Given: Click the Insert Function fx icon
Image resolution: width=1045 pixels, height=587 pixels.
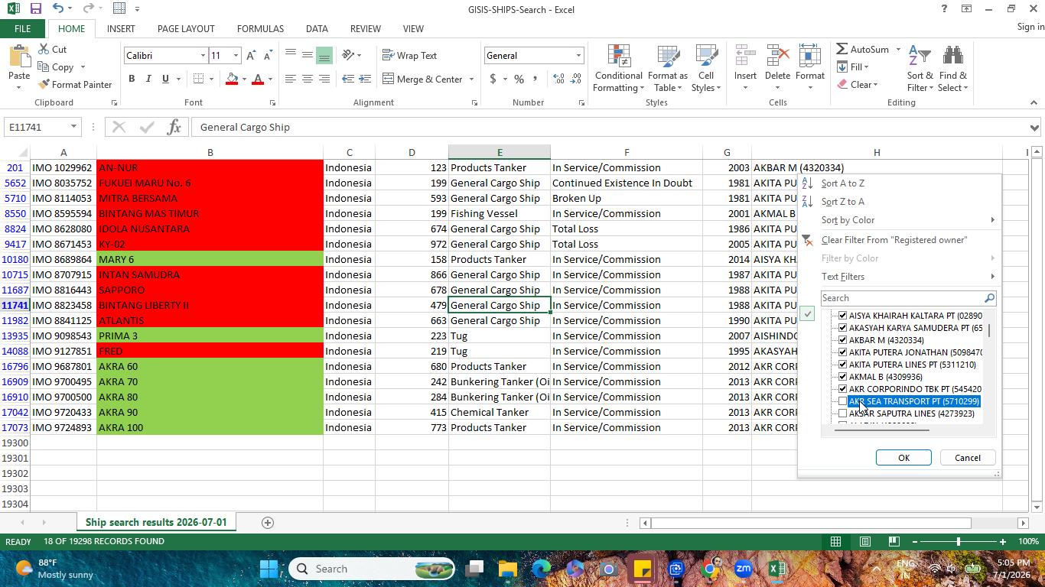Looking at the screenshot, I should [174, 127].
